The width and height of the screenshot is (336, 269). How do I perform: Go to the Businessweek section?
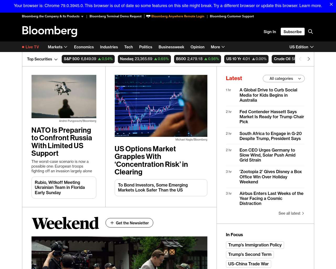(x=171, y=47)
